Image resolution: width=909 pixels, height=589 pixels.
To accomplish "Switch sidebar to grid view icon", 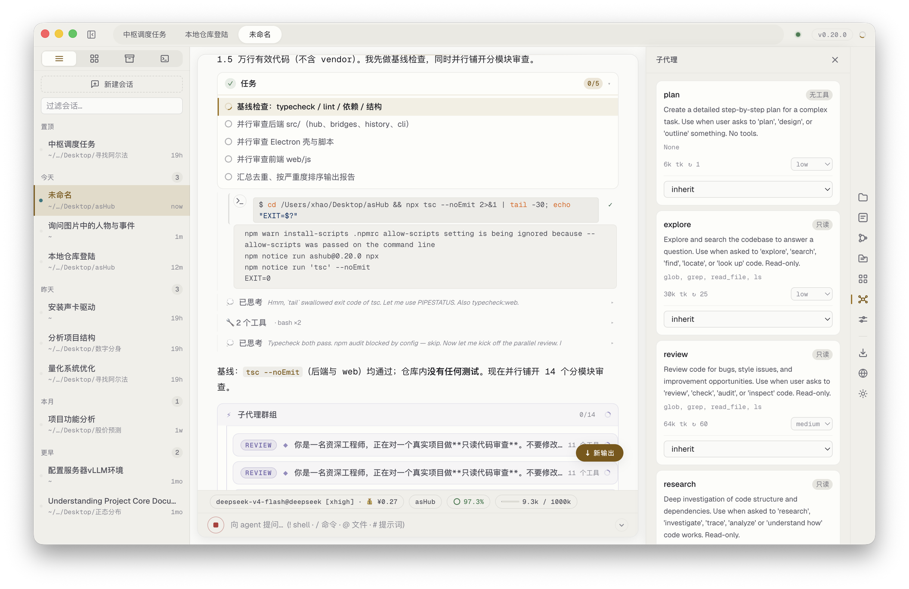I will pos(94,59).
